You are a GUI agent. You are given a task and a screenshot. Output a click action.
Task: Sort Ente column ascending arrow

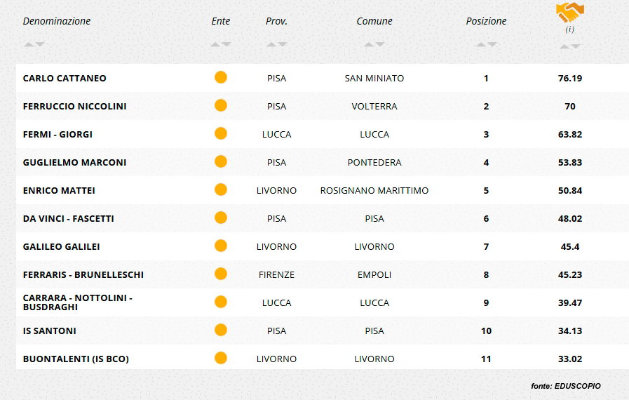point(215,44)
